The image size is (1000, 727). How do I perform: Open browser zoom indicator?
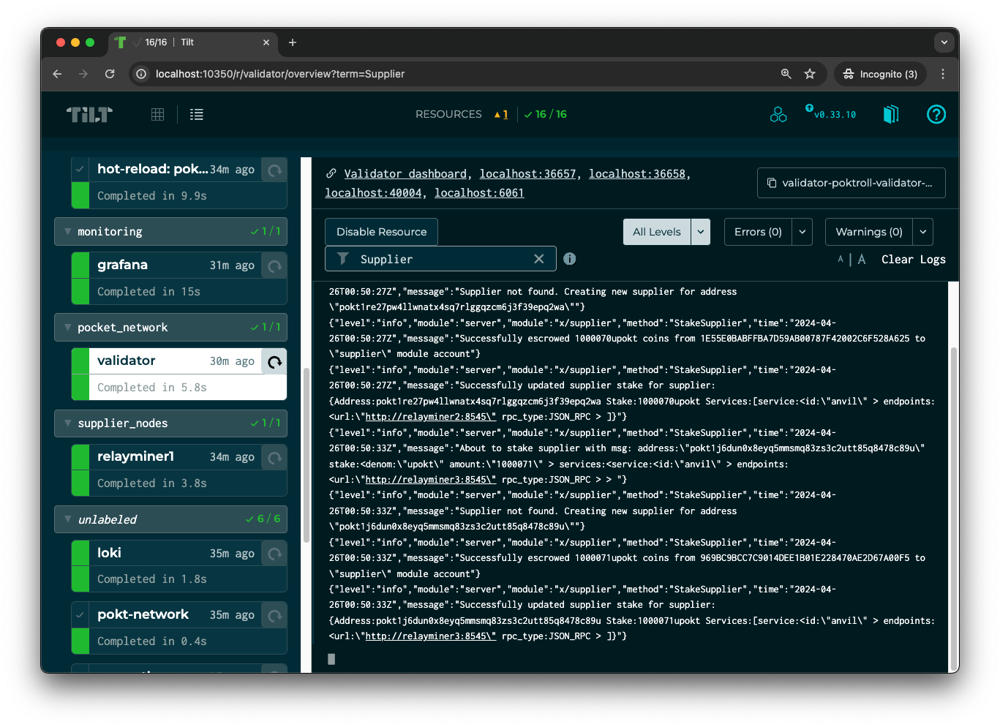pos(786,74)
